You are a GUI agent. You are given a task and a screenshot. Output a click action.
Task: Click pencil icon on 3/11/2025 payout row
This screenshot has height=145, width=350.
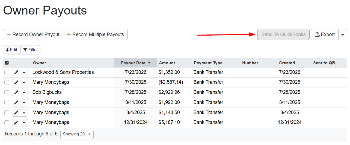tap(16, 103)
